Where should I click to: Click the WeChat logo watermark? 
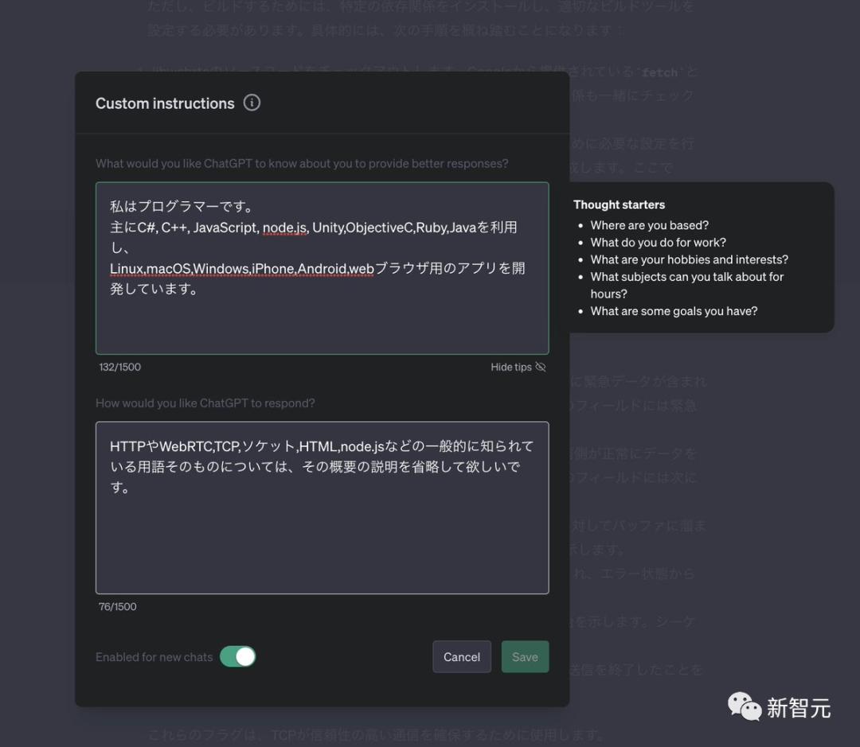(745, 706)
